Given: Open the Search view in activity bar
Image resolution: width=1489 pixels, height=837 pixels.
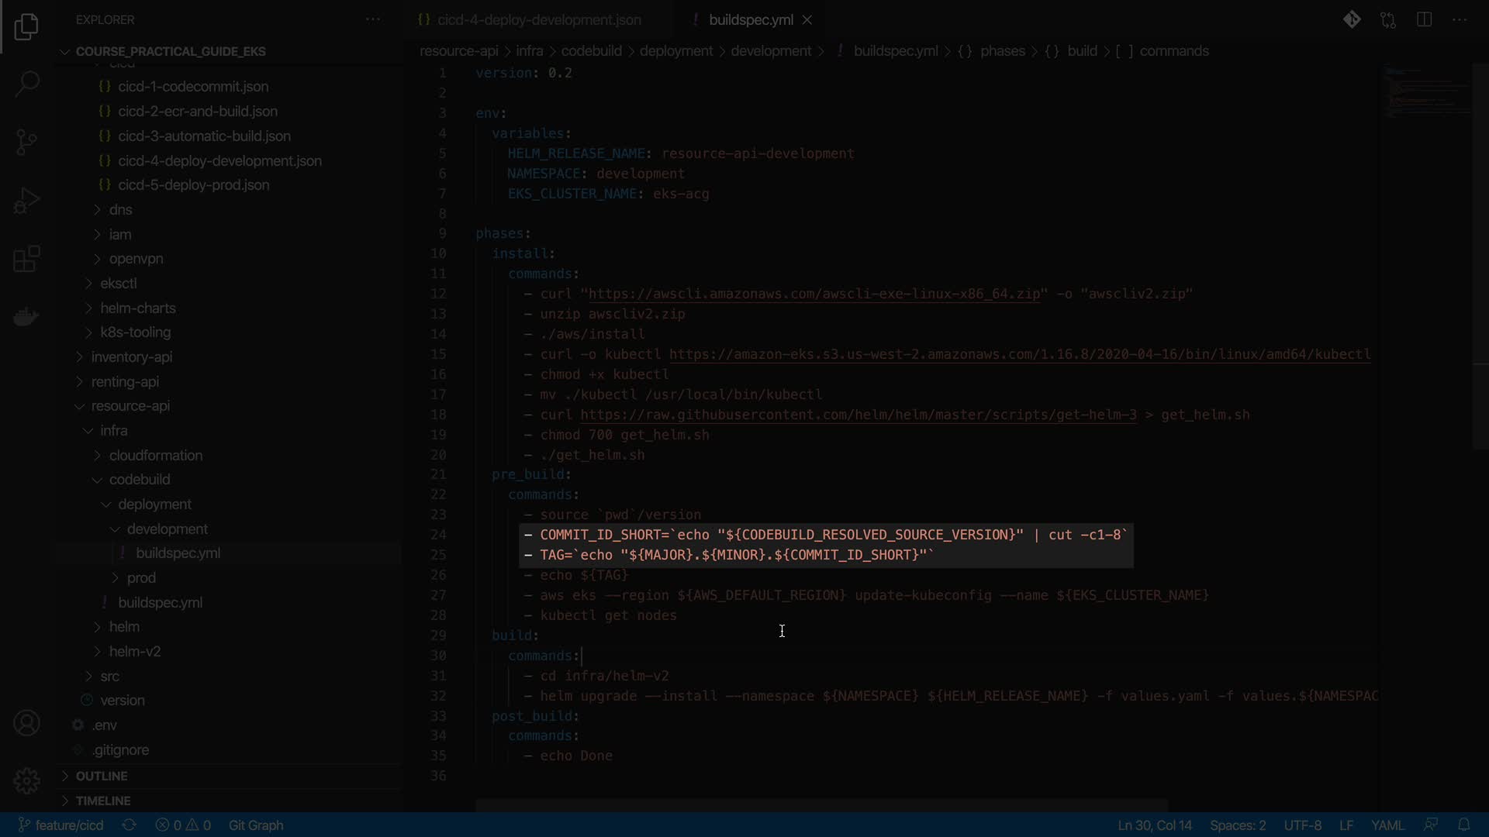Looking at the screenshot, I should coord(26,84).
